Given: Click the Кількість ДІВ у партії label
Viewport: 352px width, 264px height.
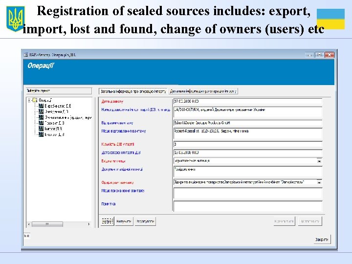Looking at the screenshot, I should (x=118, y=144).
